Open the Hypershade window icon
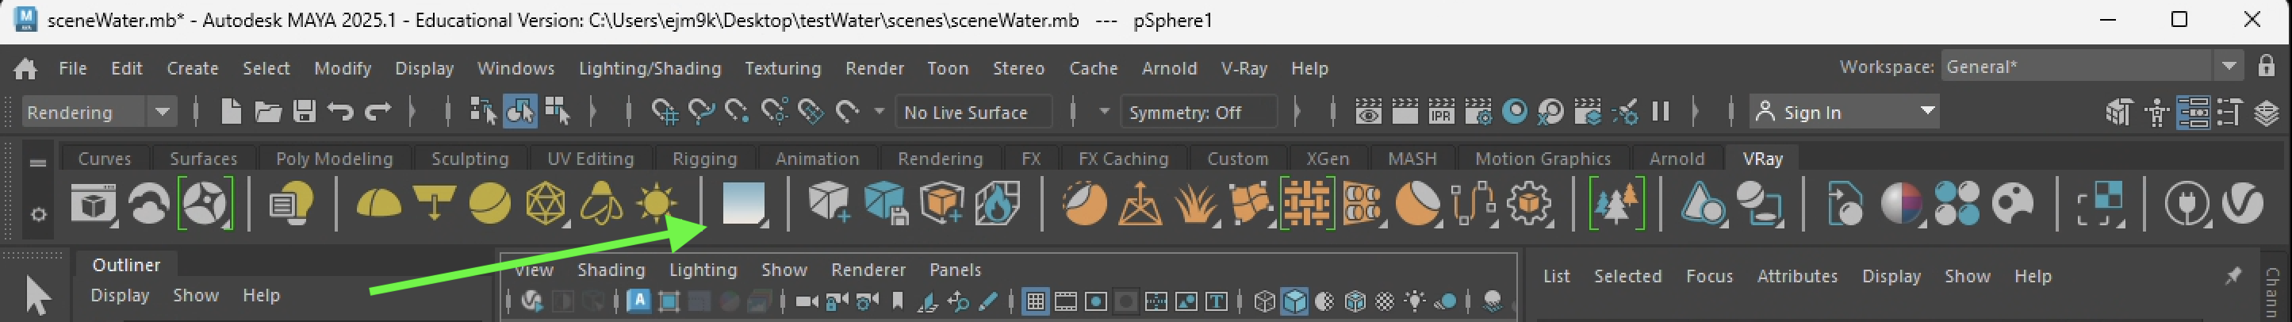This screenshot has height=322, width=2292. pos(1514,112)
